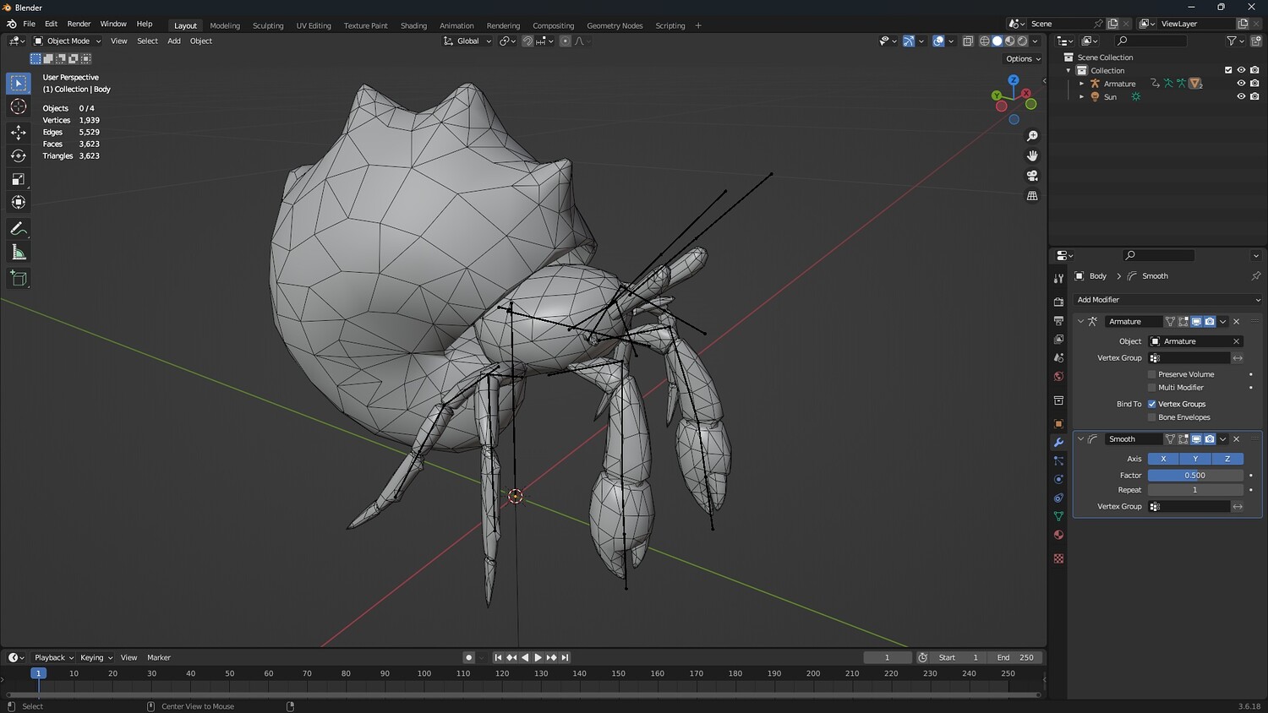Switch to orthographic grid view icon

click(x=1032, y=196)
